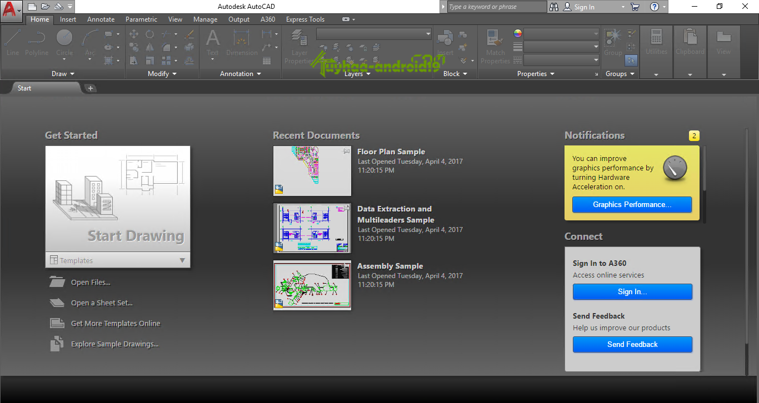Open the AutoCAD application menu button
759x403 pixels.
pyautogui.click(x=11, y=10)
